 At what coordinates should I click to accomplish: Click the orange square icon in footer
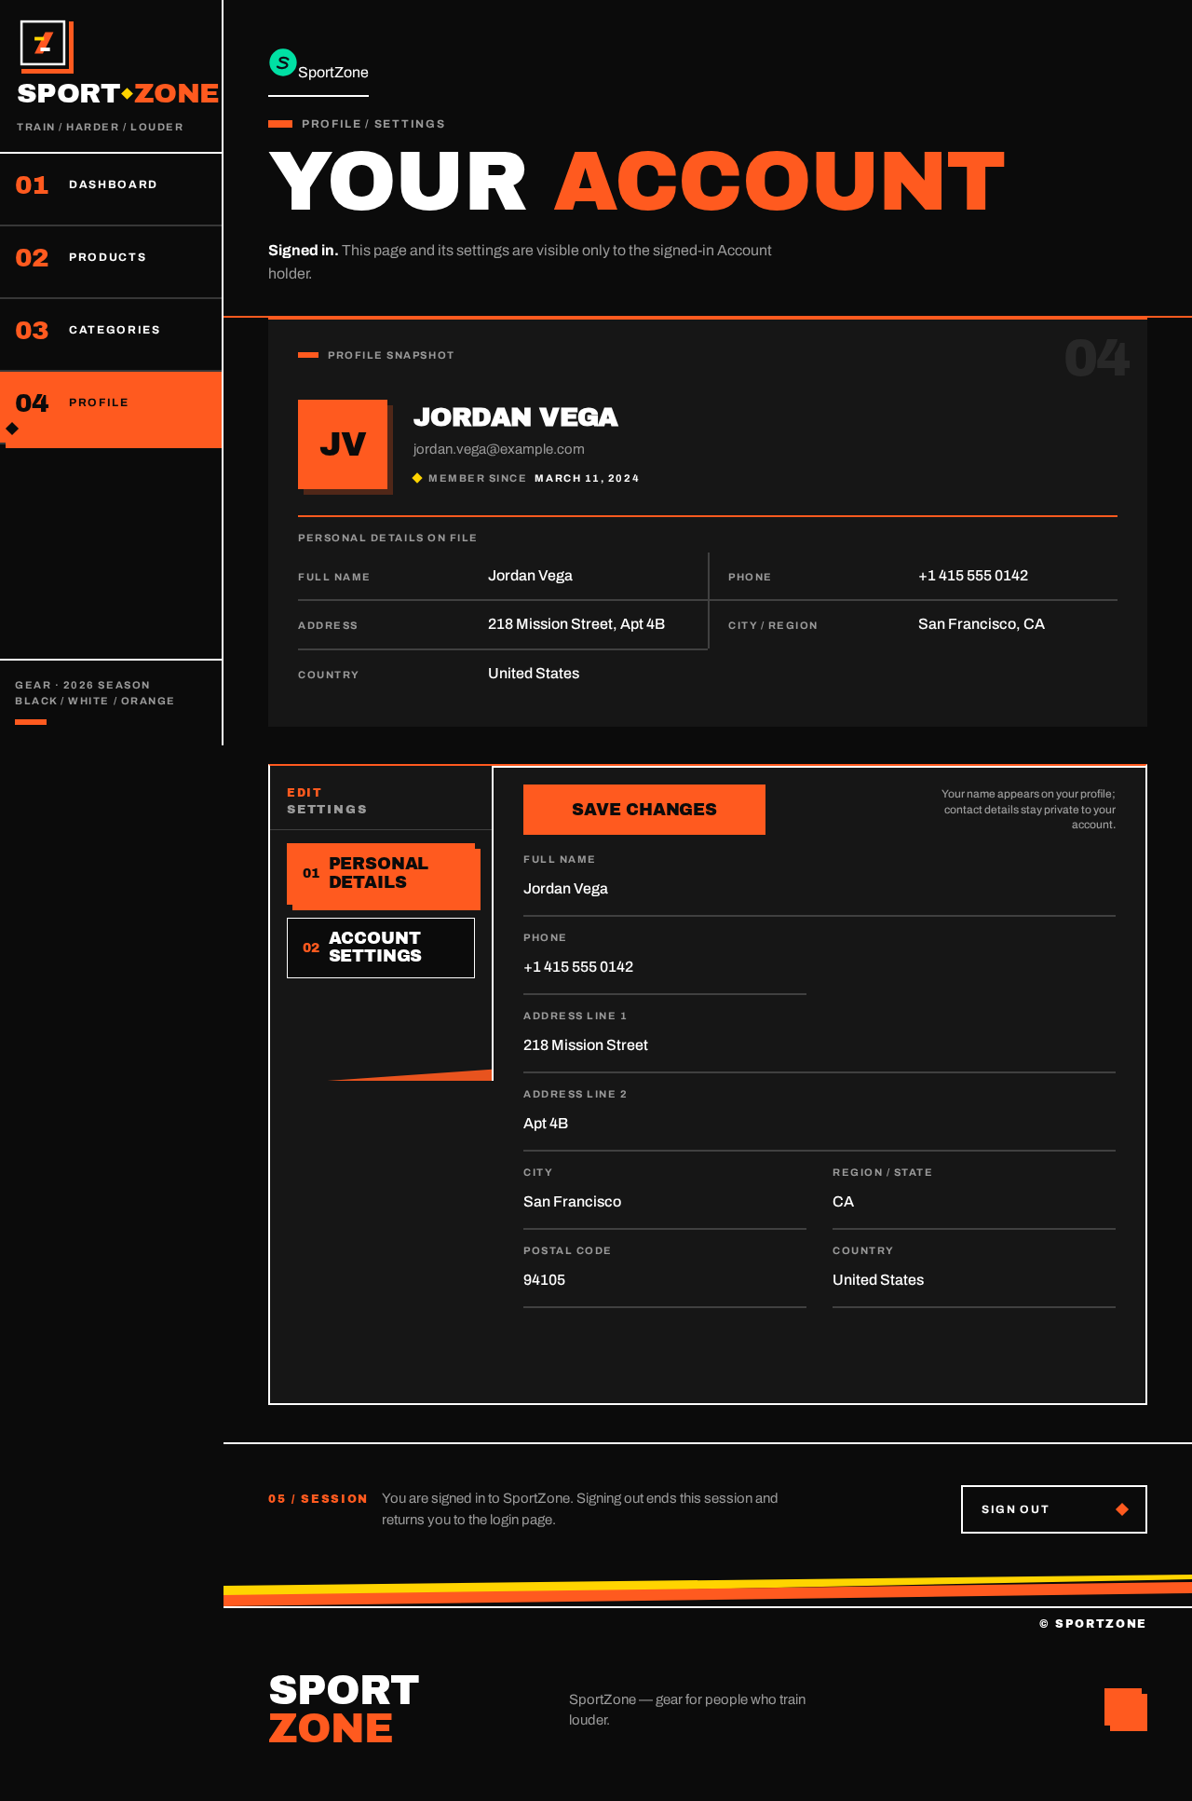(x=1125, y=1710)
